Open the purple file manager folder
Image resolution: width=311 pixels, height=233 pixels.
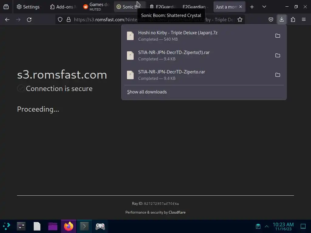coord(53,226)
